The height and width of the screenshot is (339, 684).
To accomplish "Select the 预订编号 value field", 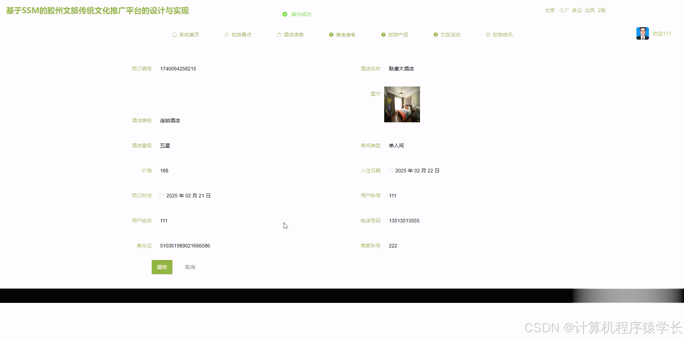I will (178, 69).
